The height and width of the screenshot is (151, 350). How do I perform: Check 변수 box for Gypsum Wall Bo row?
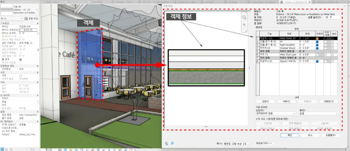pyautogui.click(x=332, y=61)
